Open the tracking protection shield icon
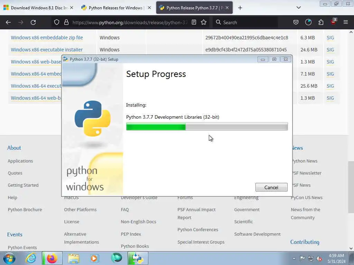The image size is (354, 265). click(x=57, y=22)
